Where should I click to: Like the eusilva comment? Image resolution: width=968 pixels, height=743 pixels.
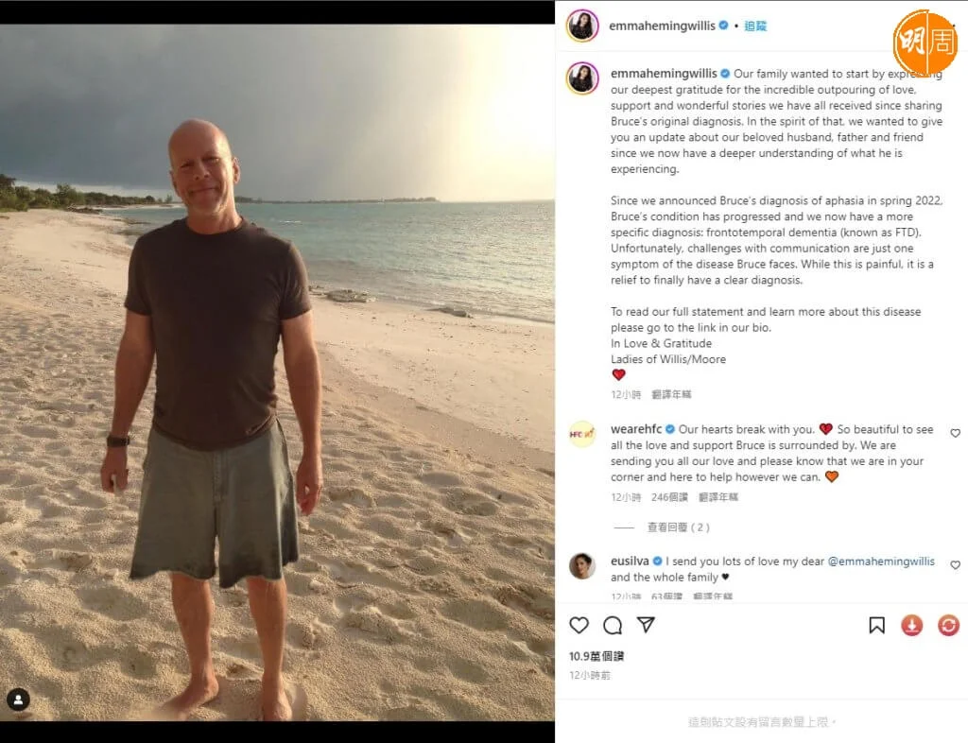coord(955,564)
